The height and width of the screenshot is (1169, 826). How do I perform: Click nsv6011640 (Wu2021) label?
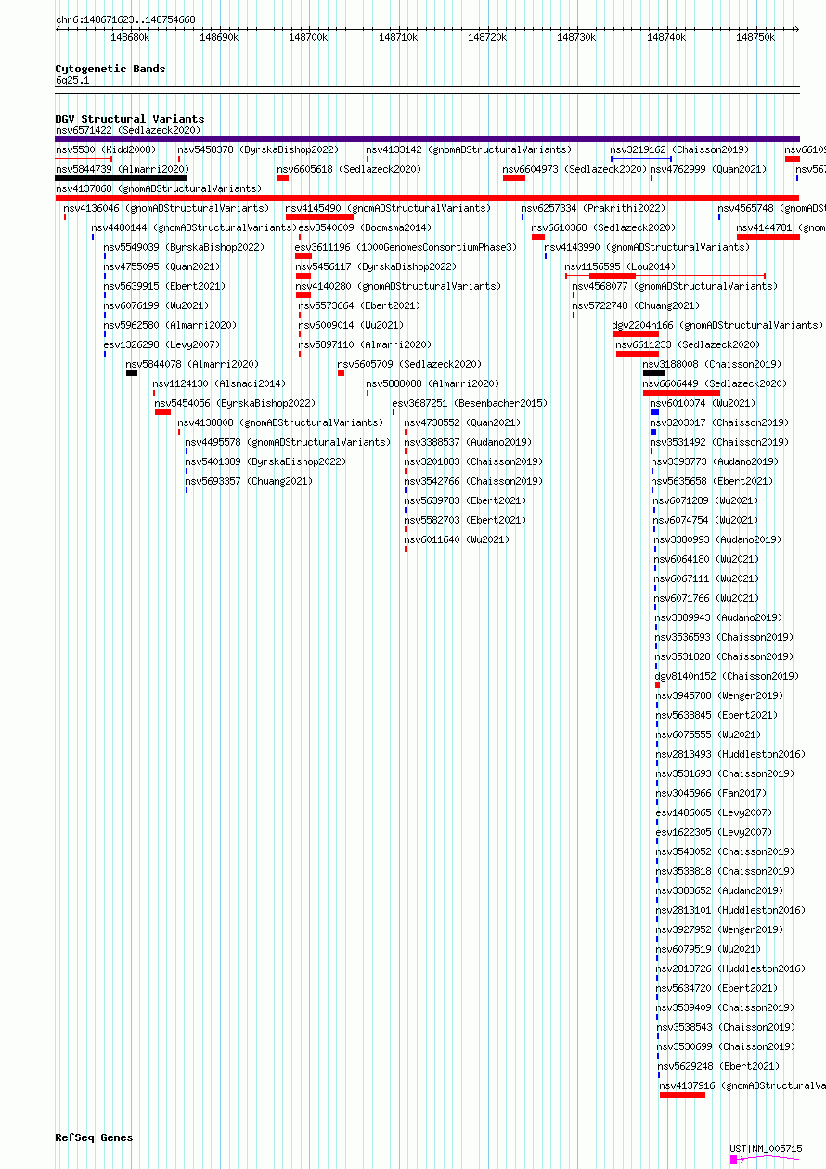click(457, 539)
